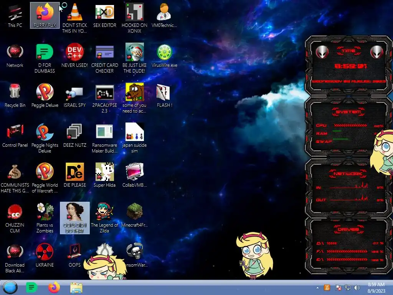Screen dimensions: 393x295
Task: Open the UKRAINE radiation symbol icon
Action: click(45, 255)
